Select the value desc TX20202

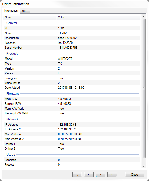click(67, 38)
